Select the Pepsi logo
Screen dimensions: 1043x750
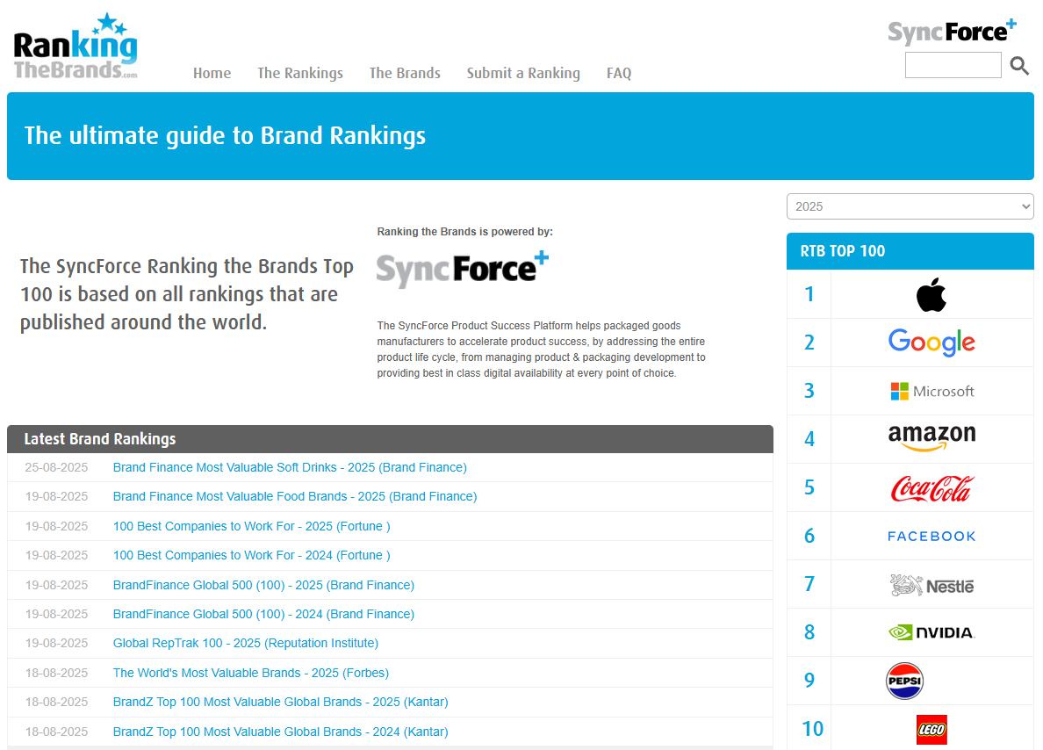(904, 681)
